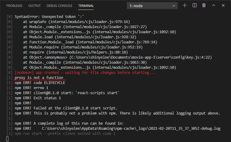Close the panel with the X icon
This screenshot has height=142, width=231.
223,5
